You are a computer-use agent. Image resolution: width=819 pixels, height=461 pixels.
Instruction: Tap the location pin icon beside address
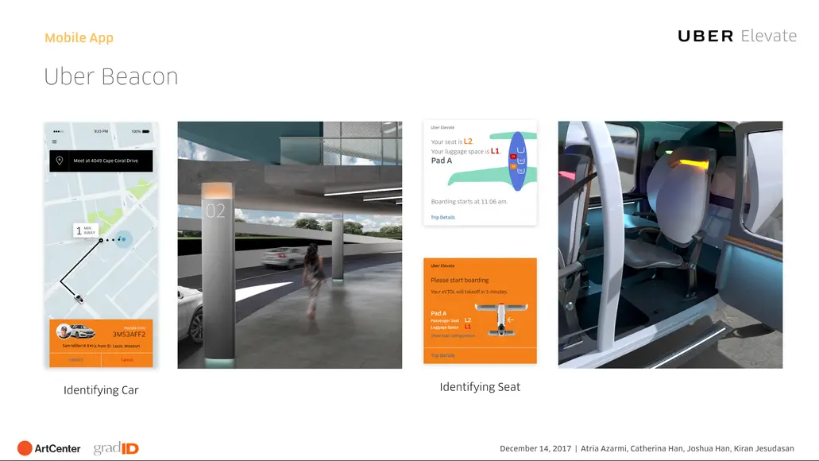pos(60,161)
